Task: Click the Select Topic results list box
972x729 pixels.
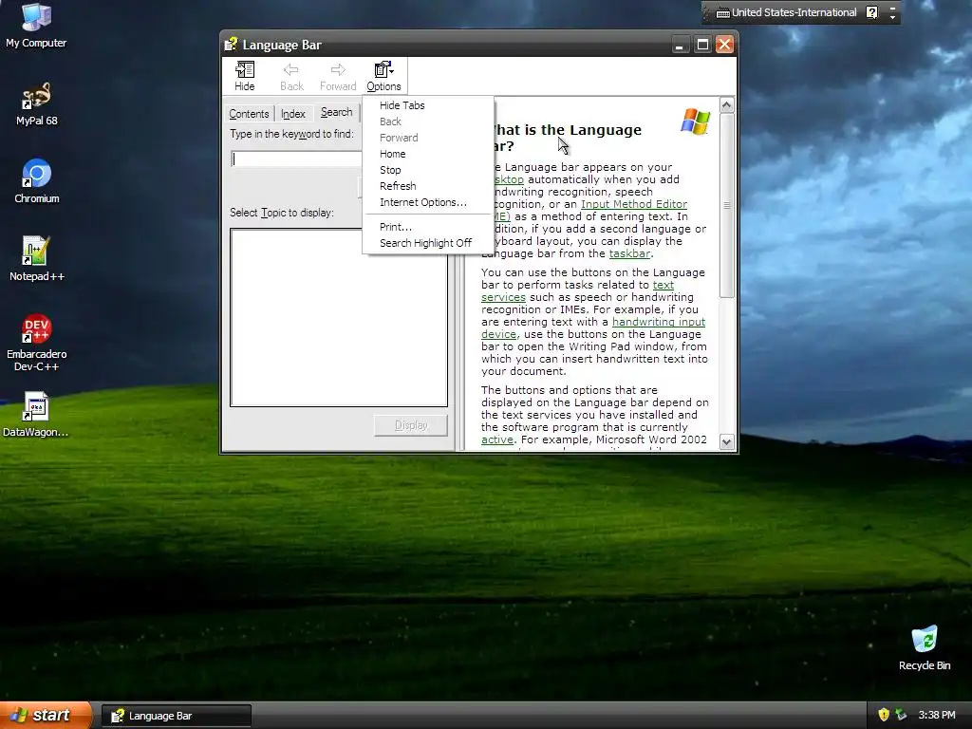Action: point(339,317)
